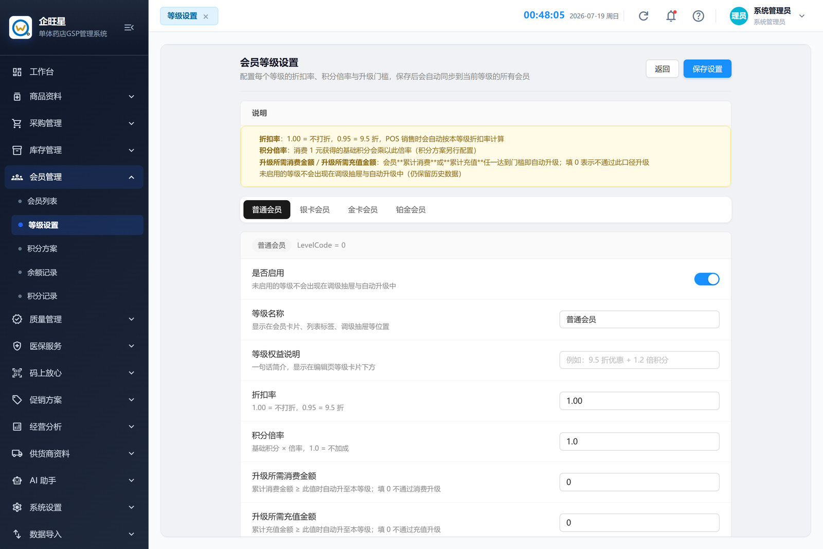Click the 普通会员 level tag badge

click(271, 245)
